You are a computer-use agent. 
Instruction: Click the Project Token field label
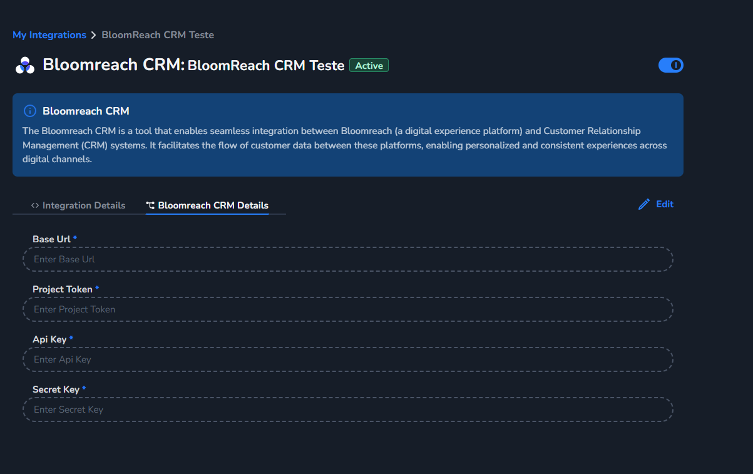pos(63,289)
